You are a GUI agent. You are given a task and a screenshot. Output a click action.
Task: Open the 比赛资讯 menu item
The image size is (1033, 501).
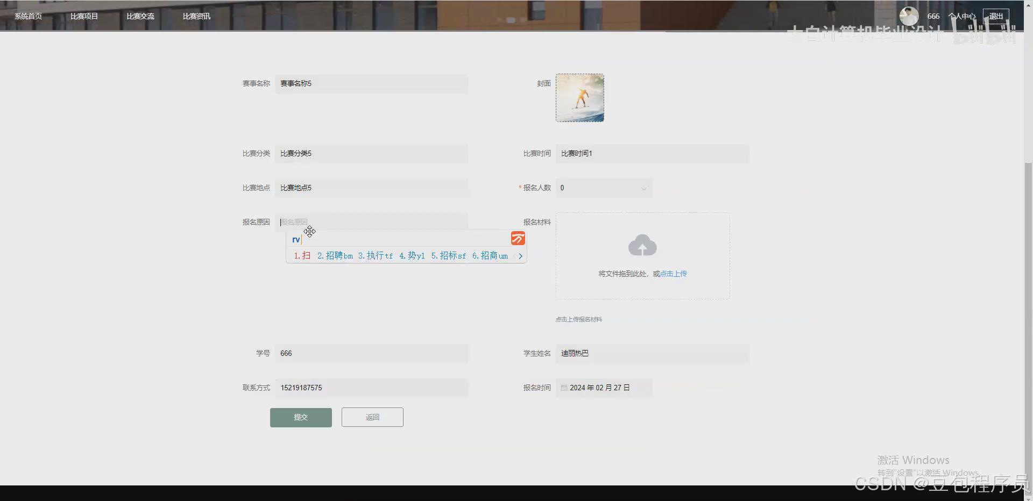pos(196,16)
